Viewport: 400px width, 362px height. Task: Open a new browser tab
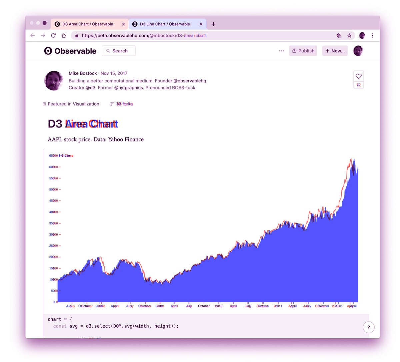pyautogui.click(x=213, y=24)
